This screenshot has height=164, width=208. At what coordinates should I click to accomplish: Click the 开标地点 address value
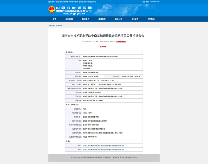click(x=102, y=96)
